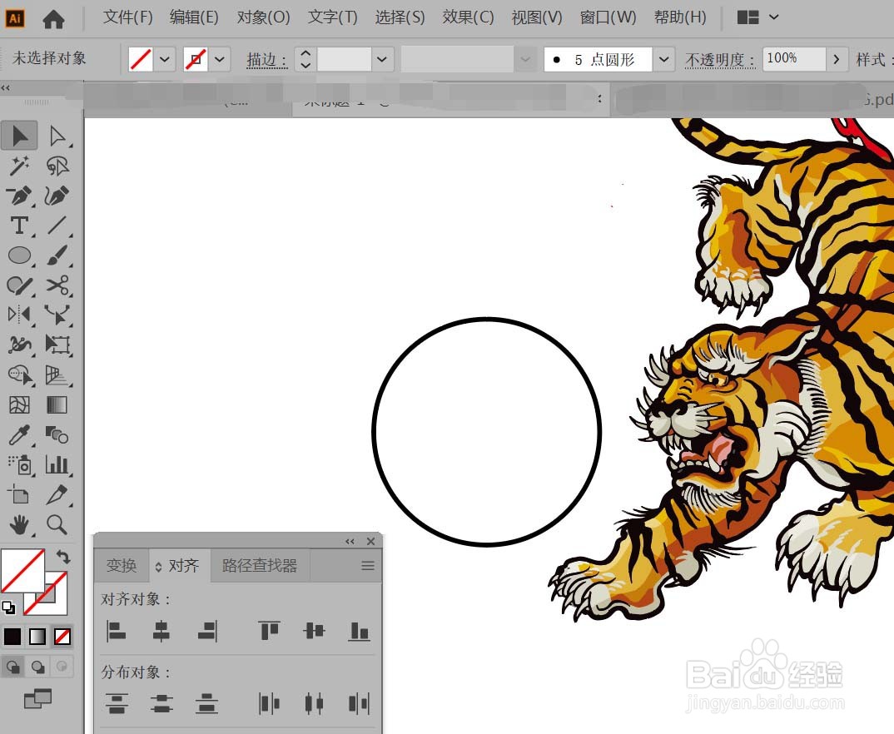This screenshot has height=734, width=894.
Task: Set color mode to None
Action: point(62,636)
